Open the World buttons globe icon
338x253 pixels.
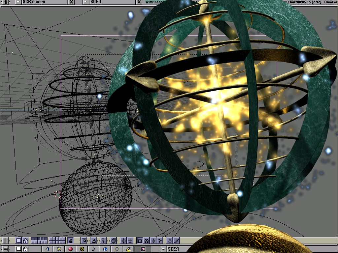point(105,249)
